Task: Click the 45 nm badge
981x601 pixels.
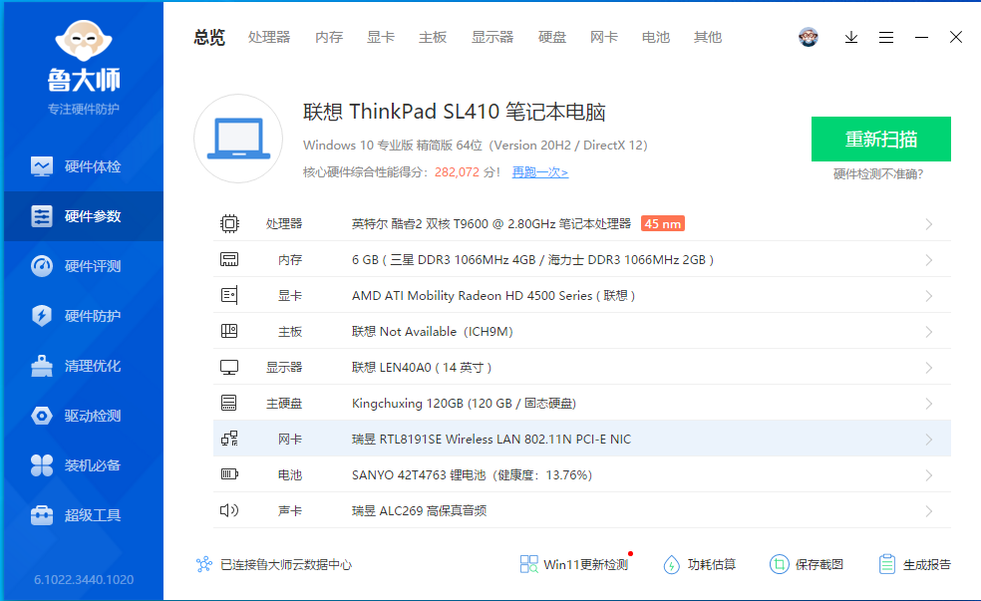Action: 663,224
